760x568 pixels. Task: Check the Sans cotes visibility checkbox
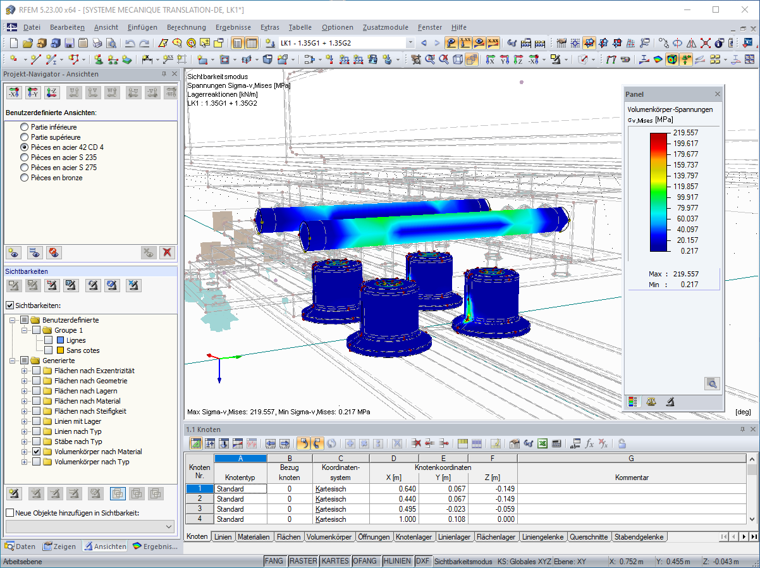pos(48,350)
